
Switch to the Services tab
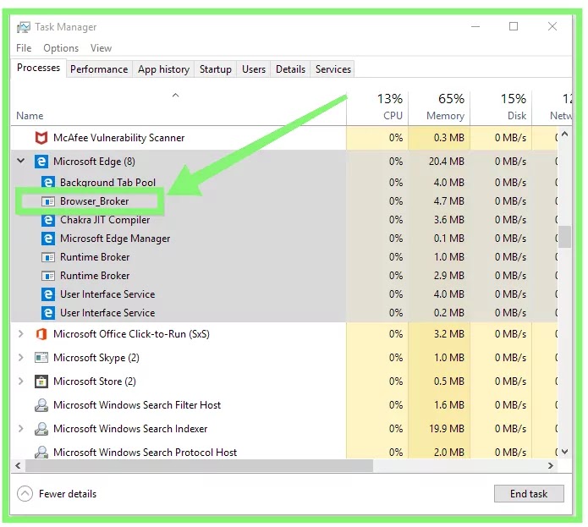pos(333,69)
